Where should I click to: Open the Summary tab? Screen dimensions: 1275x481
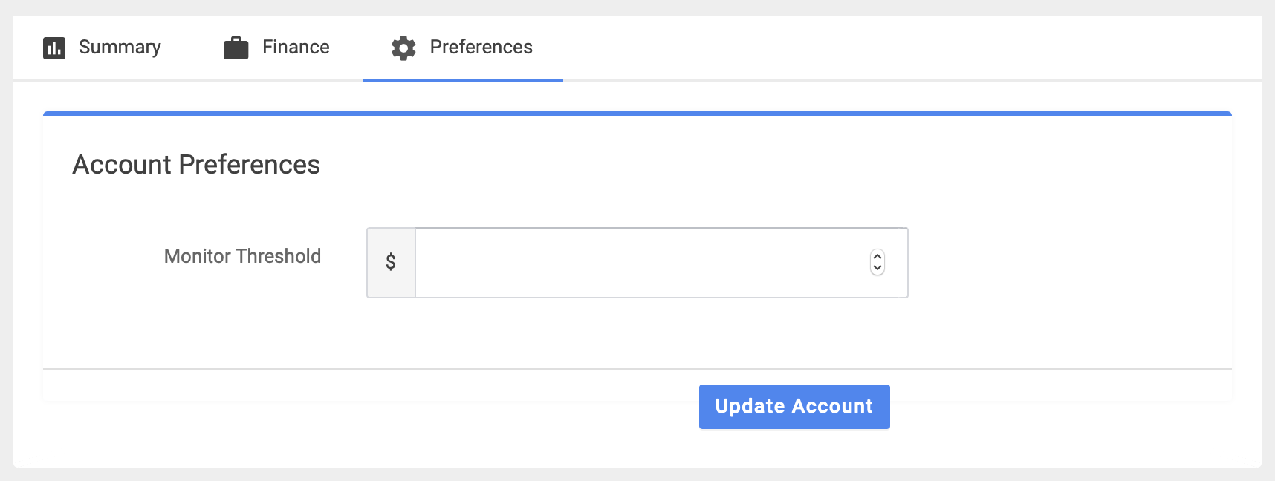[120, 48]
